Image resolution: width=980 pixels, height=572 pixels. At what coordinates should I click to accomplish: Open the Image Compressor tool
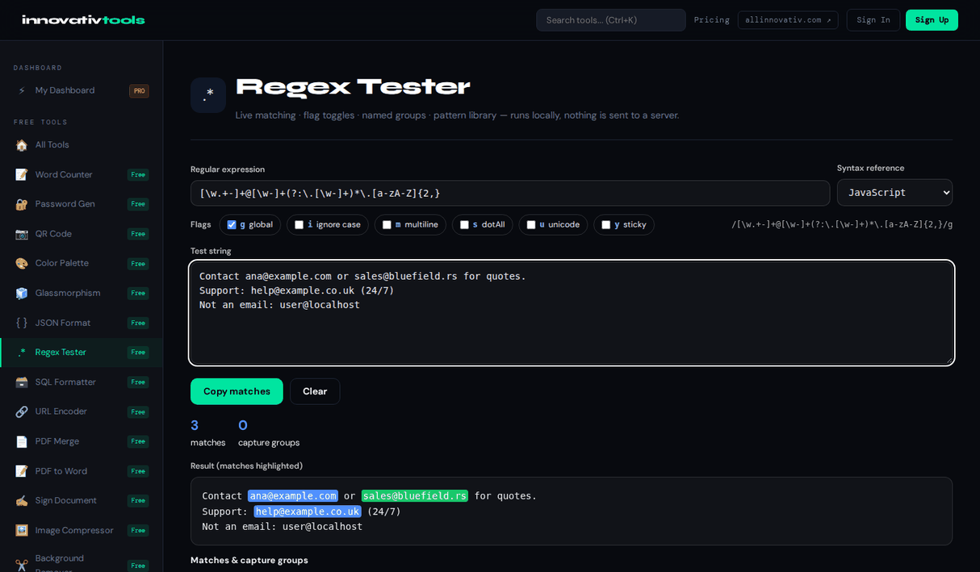82,530
